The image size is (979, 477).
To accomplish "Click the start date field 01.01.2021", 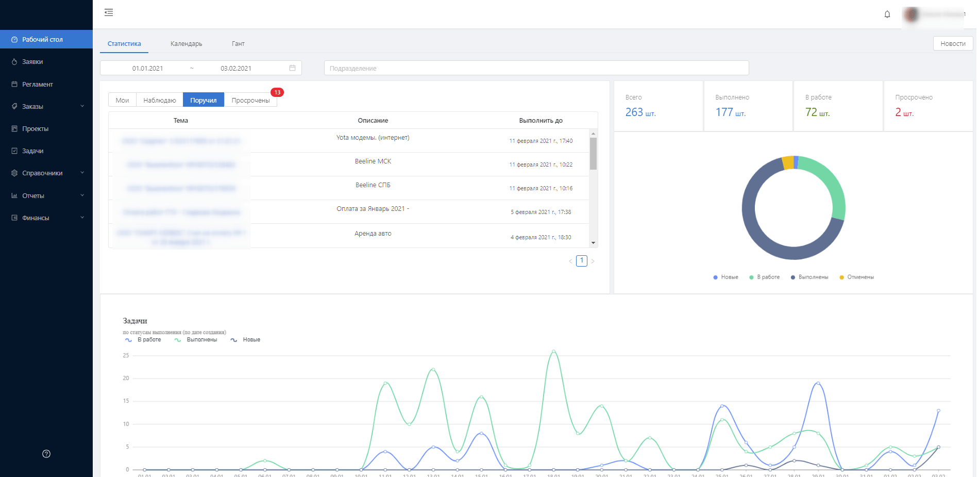I will point(147,68).
